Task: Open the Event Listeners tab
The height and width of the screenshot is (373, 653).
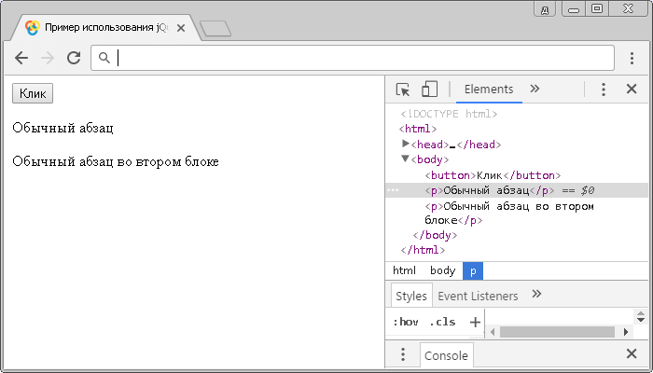Action: [x=478, y=296]
